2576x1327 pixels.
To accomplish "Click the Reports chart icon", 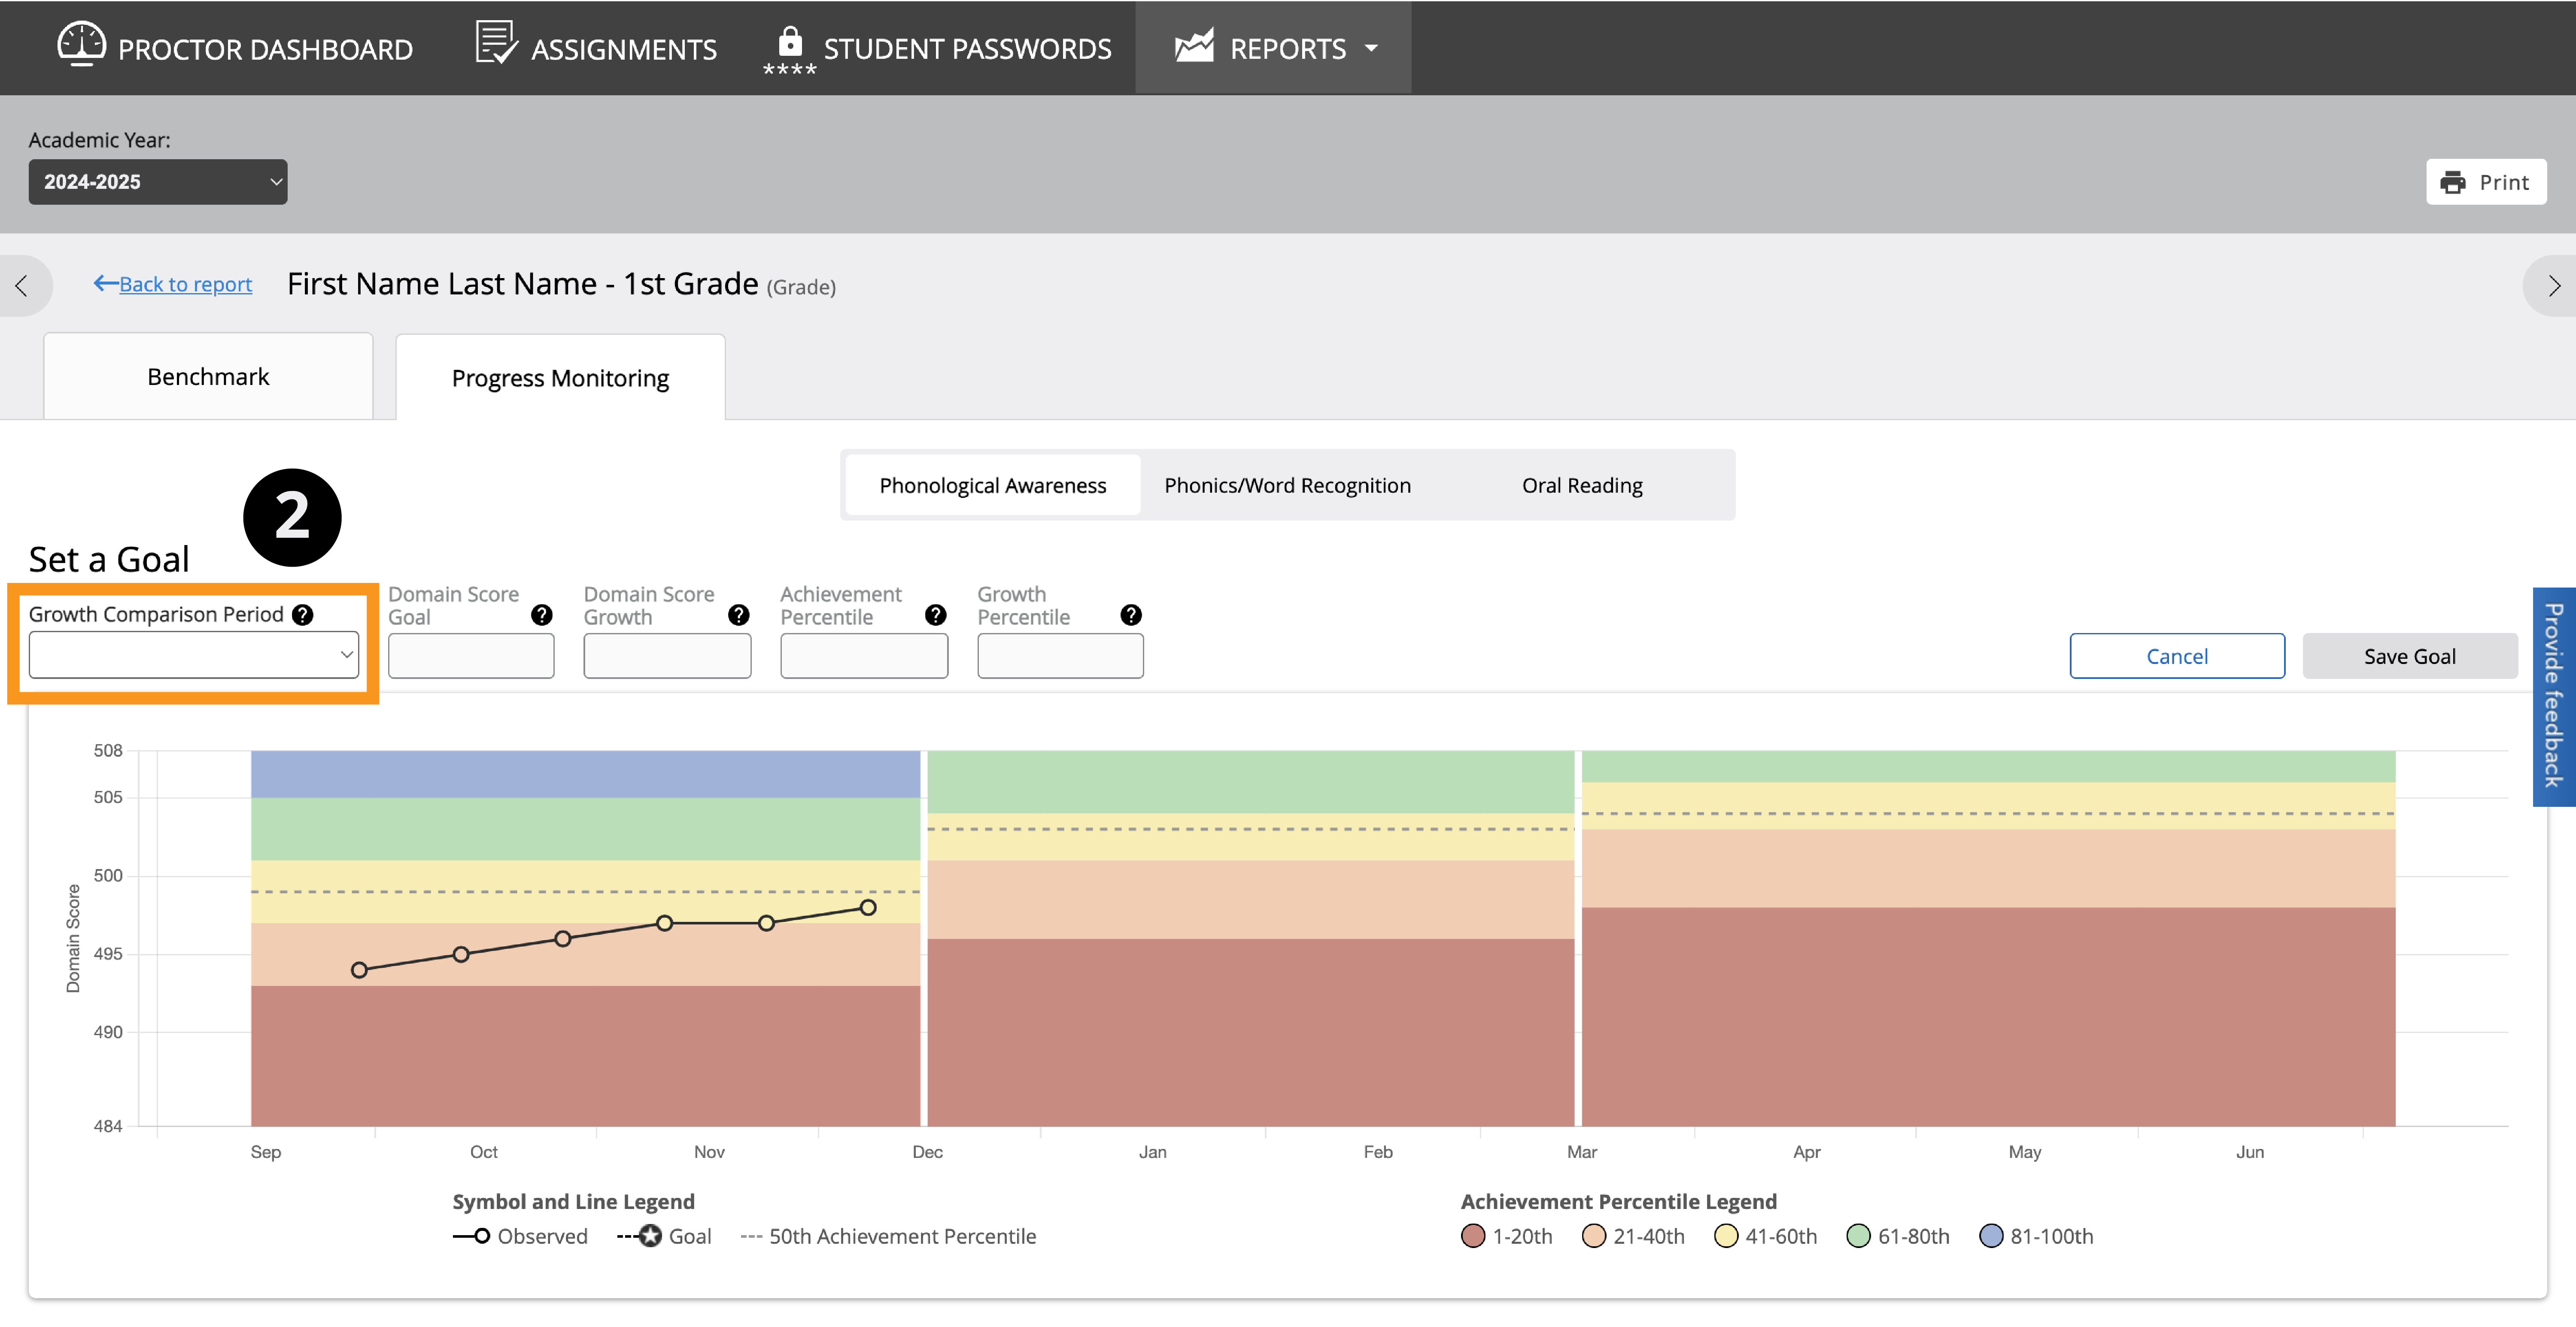I will pos(1194,46).
